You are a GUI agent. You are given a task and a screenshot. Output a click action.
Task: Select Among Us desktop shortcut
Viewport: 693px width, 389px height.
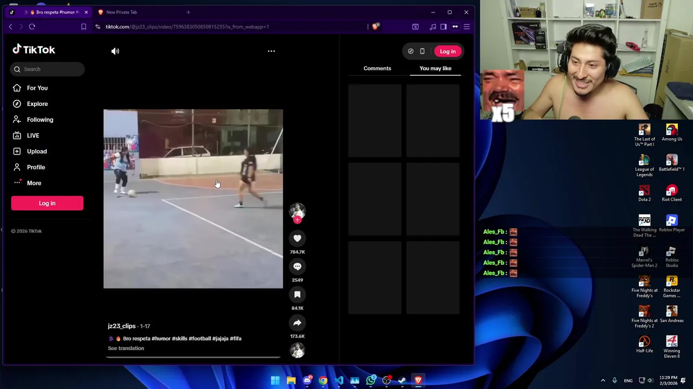point(672,133)
